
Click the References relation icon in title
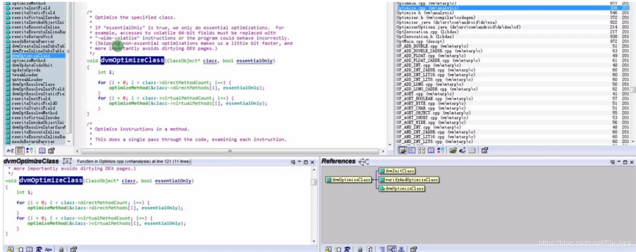[x=364, y=161]
